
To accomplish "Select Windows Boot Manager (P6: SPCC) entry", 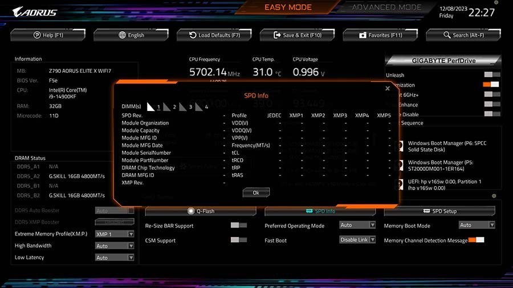I will point(447,146).
